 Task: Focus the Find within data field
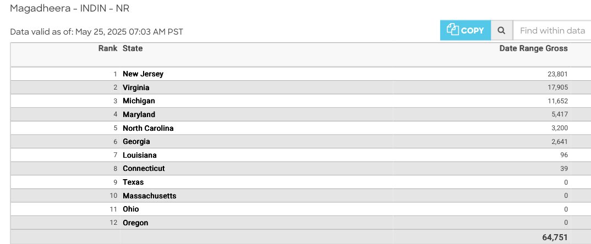click(x=552, y=31)
